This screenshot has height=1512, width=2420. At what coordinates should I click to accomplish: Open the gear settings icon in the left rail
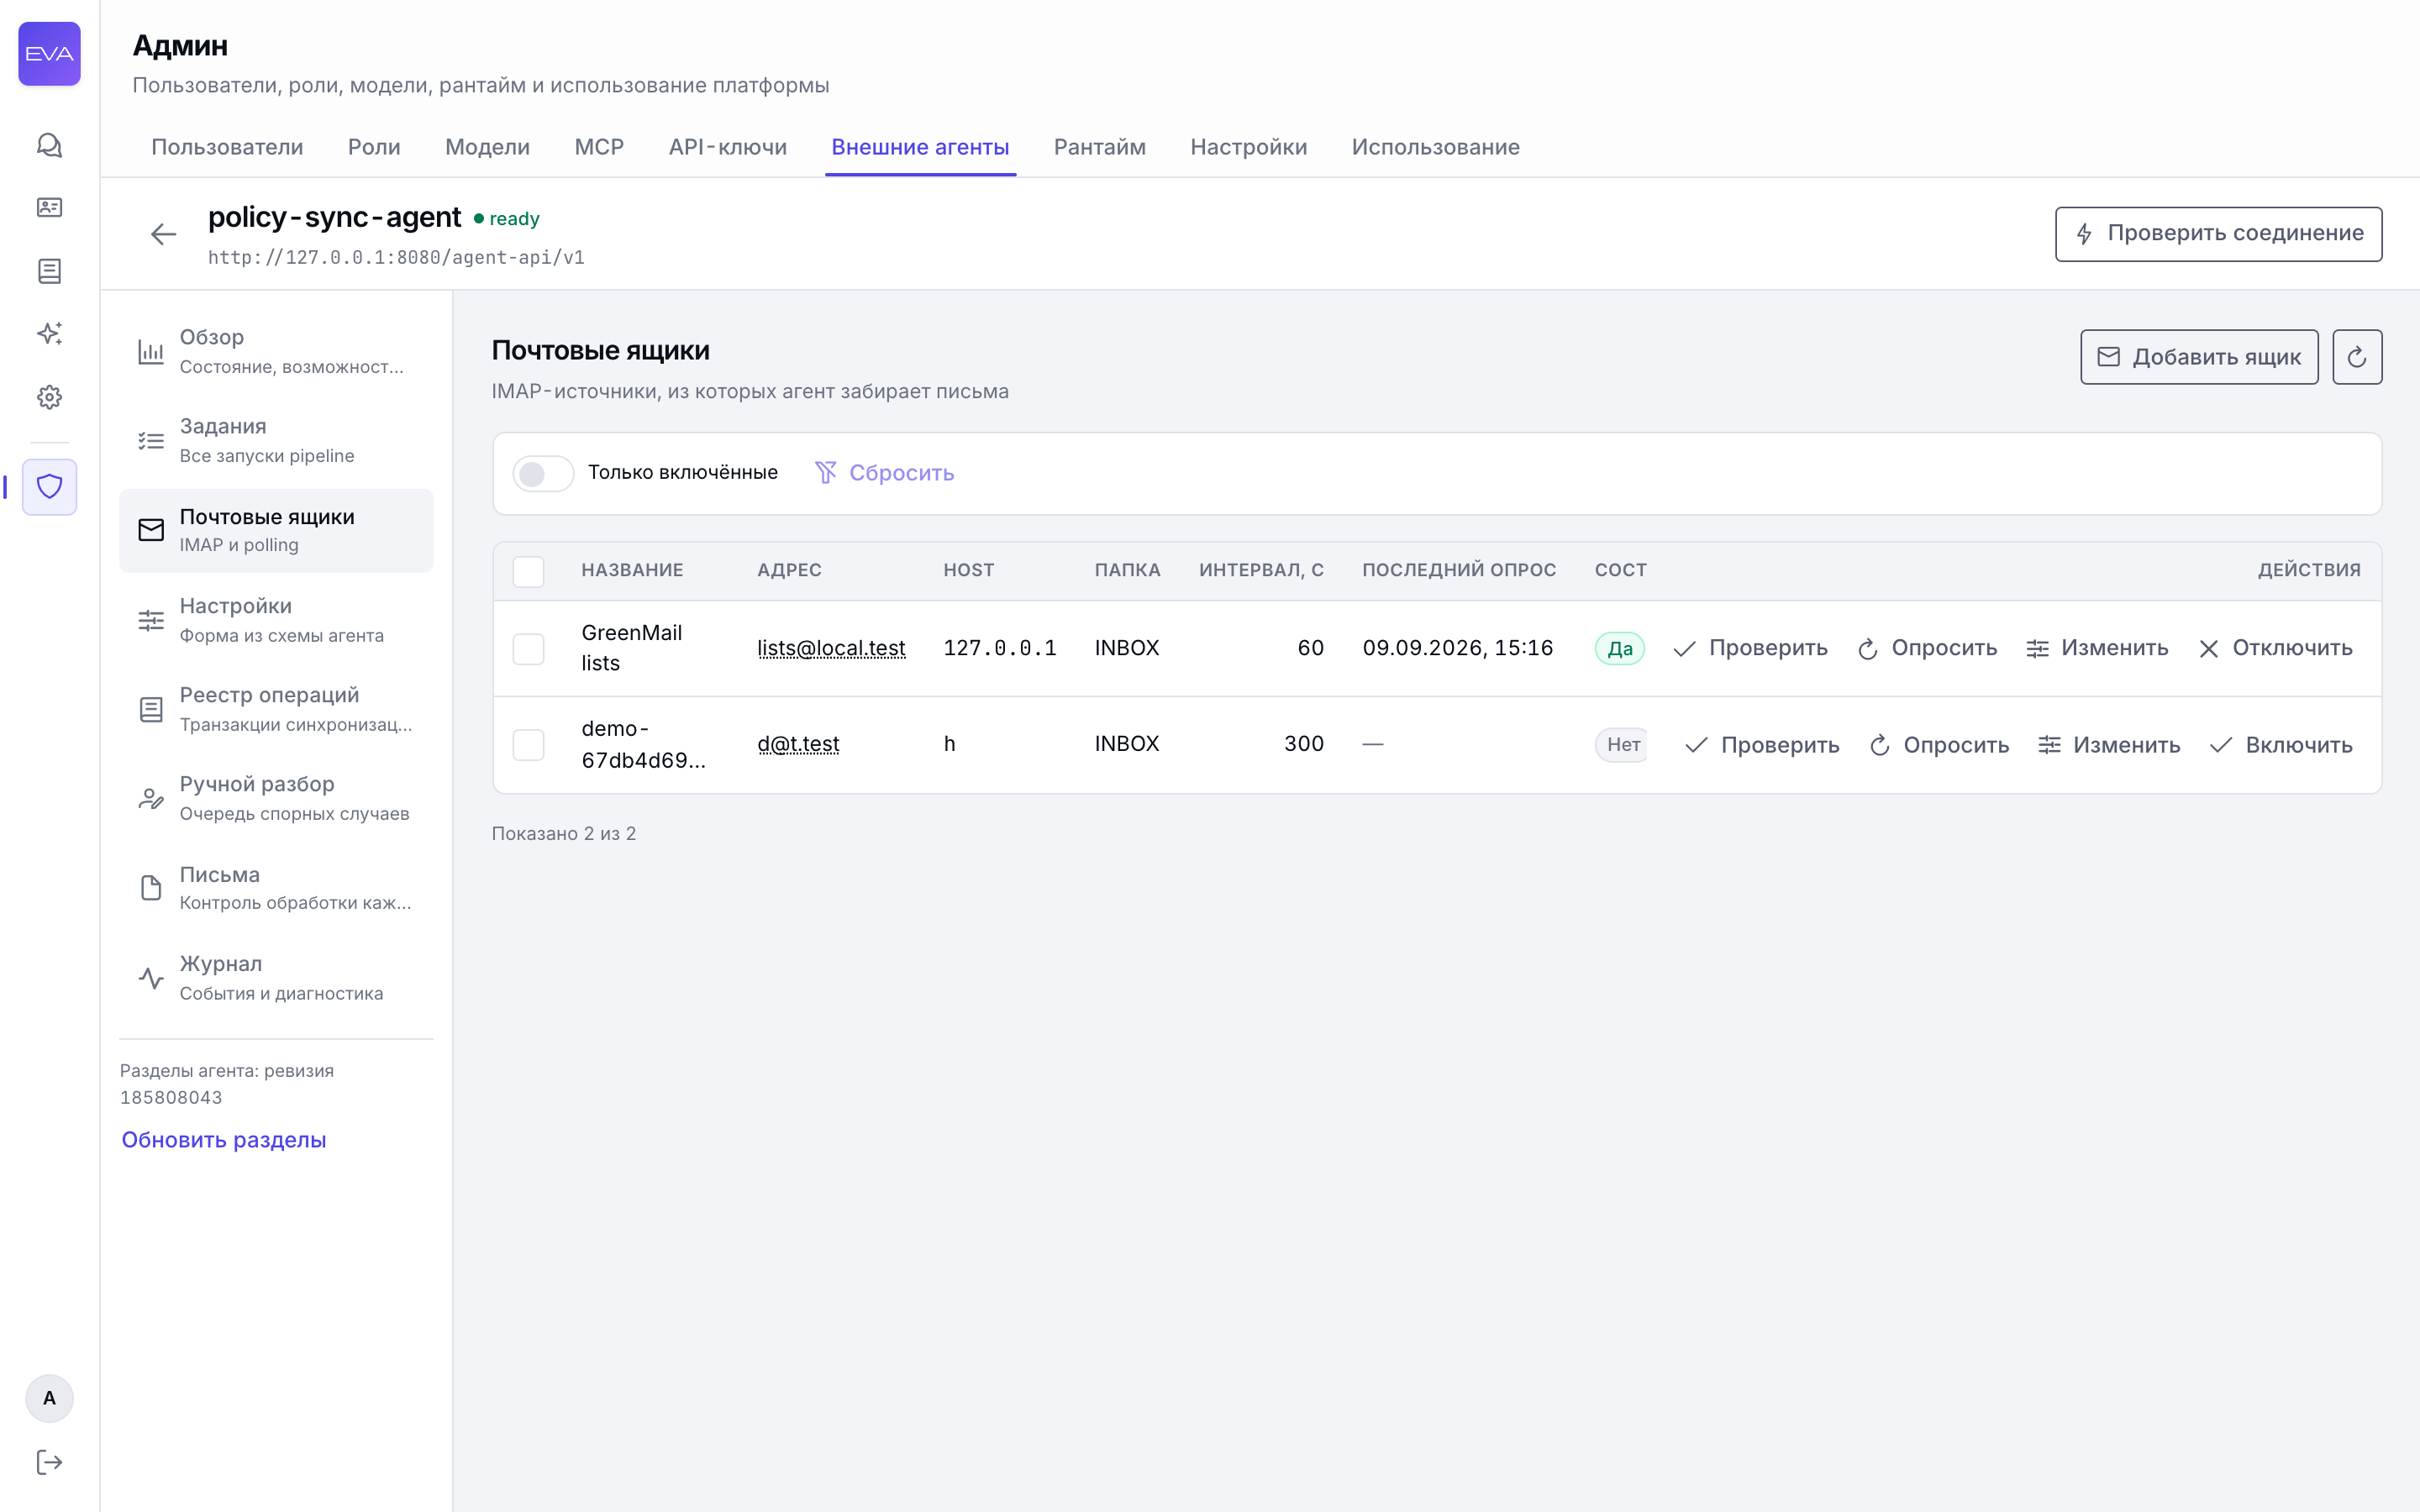tap(49, 397)
